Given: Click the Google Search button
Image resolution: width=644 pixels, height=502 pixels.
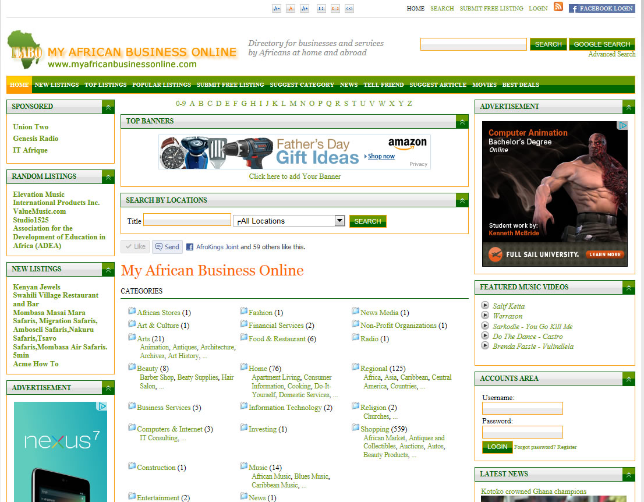Looking at the screenshot, I should [x=601, y=44].
